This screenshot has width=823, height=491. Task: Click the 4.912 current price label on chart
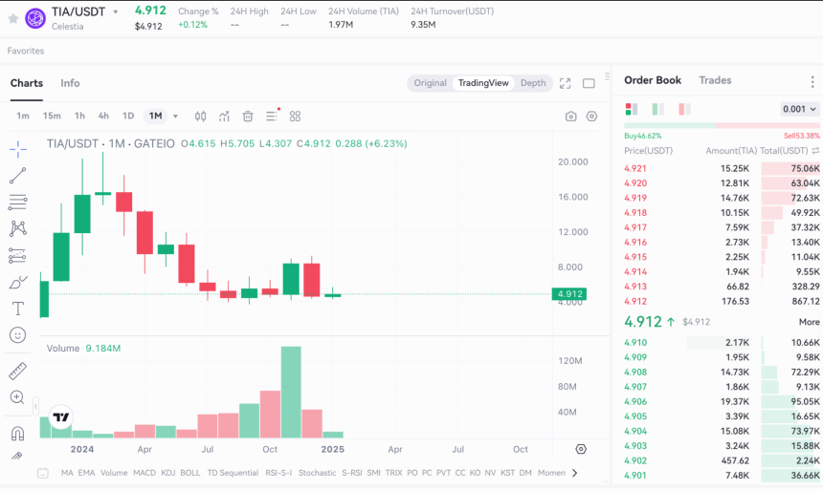(569, 294)
